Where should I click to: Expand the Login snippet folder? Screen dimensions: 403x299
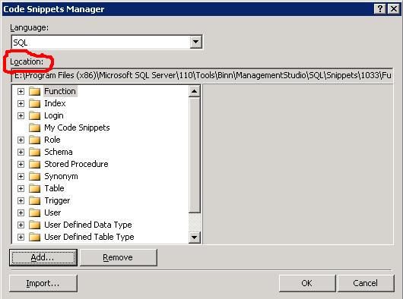coord(21,115)
